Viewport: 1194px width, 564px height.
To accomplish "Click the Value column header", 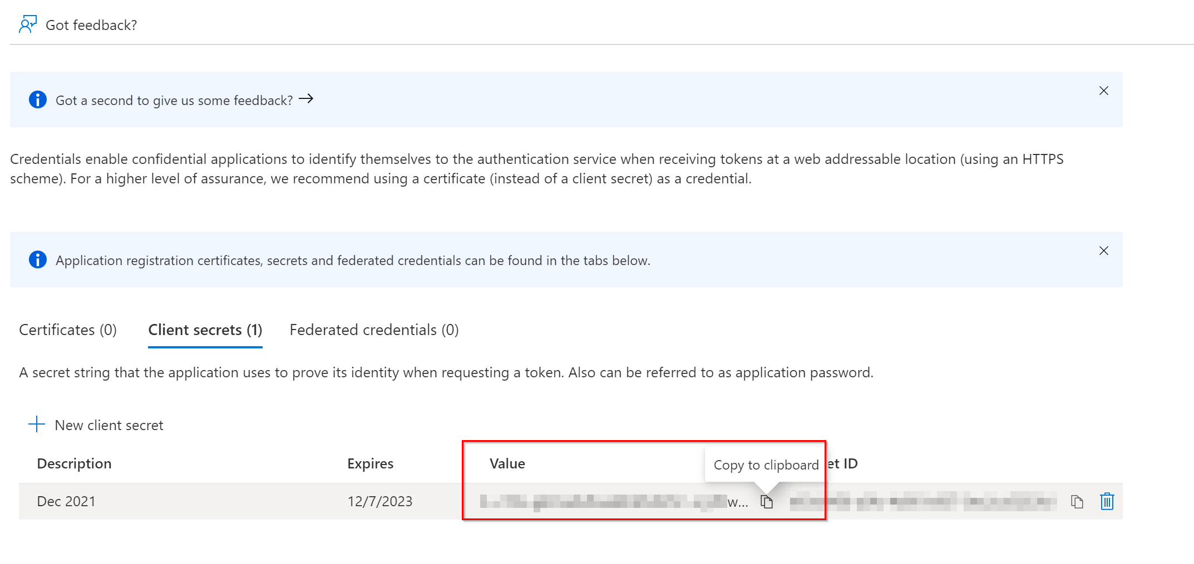I will tap(507, 463).
